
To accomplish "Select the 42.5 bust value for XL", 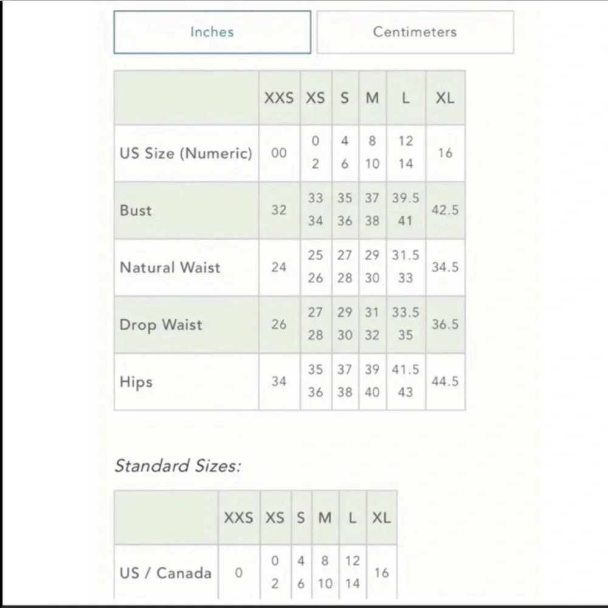I will pyautogui.click(x=445, y=210).
